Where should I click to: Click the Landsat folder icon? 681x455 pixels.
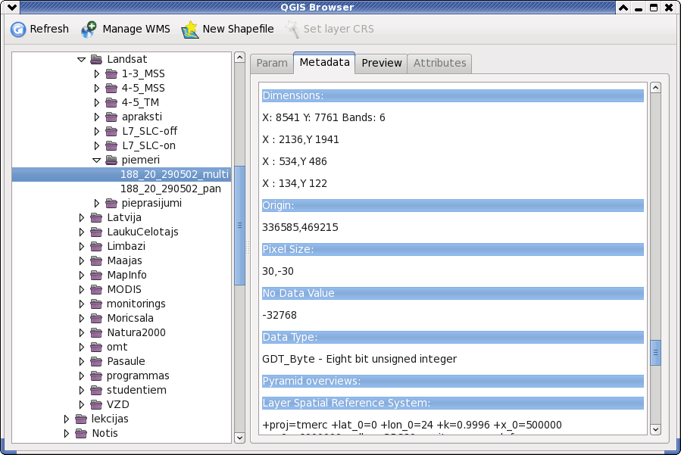[96, 59]
